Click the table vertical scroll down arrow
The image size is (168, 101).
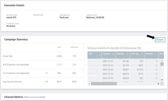coord(162,80)
